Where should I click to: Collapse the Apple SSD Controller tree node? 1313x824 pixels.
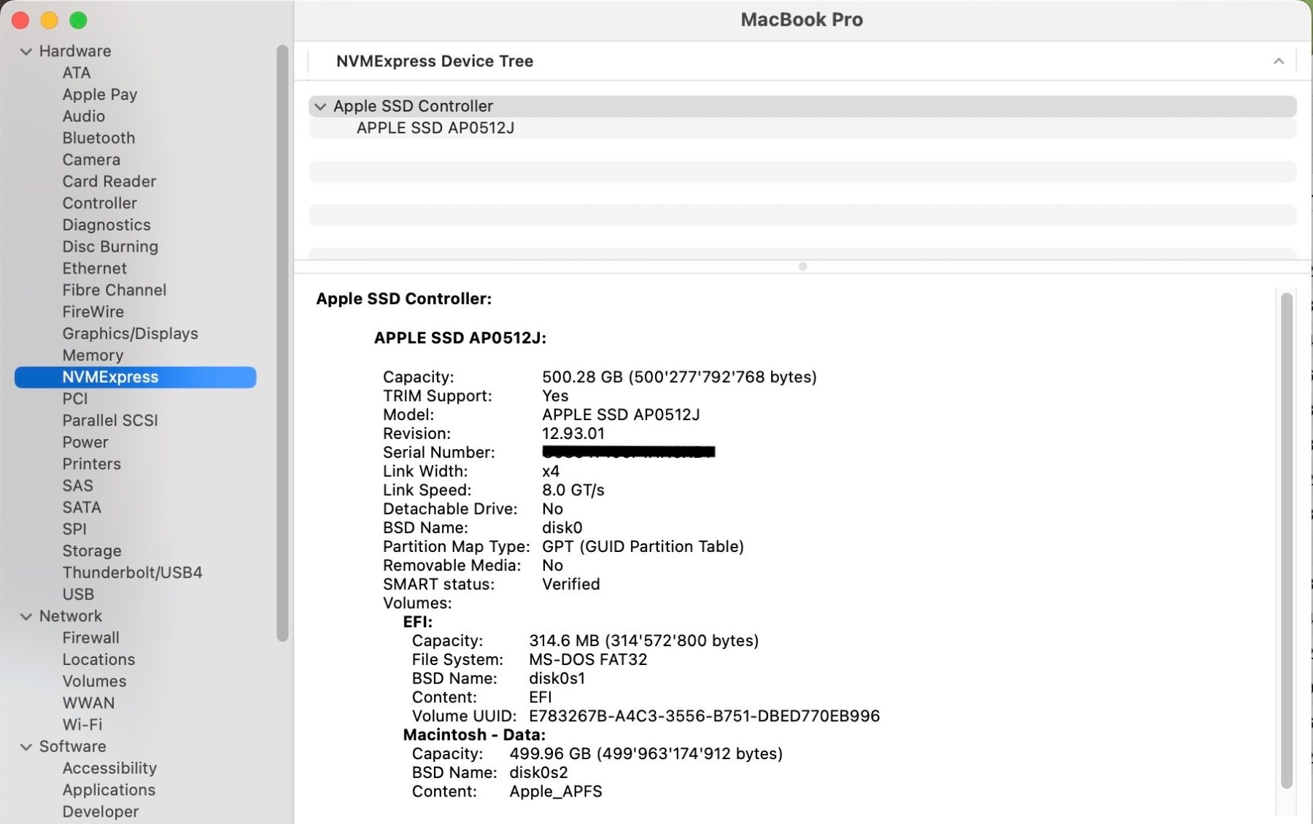tap(320, 106)
